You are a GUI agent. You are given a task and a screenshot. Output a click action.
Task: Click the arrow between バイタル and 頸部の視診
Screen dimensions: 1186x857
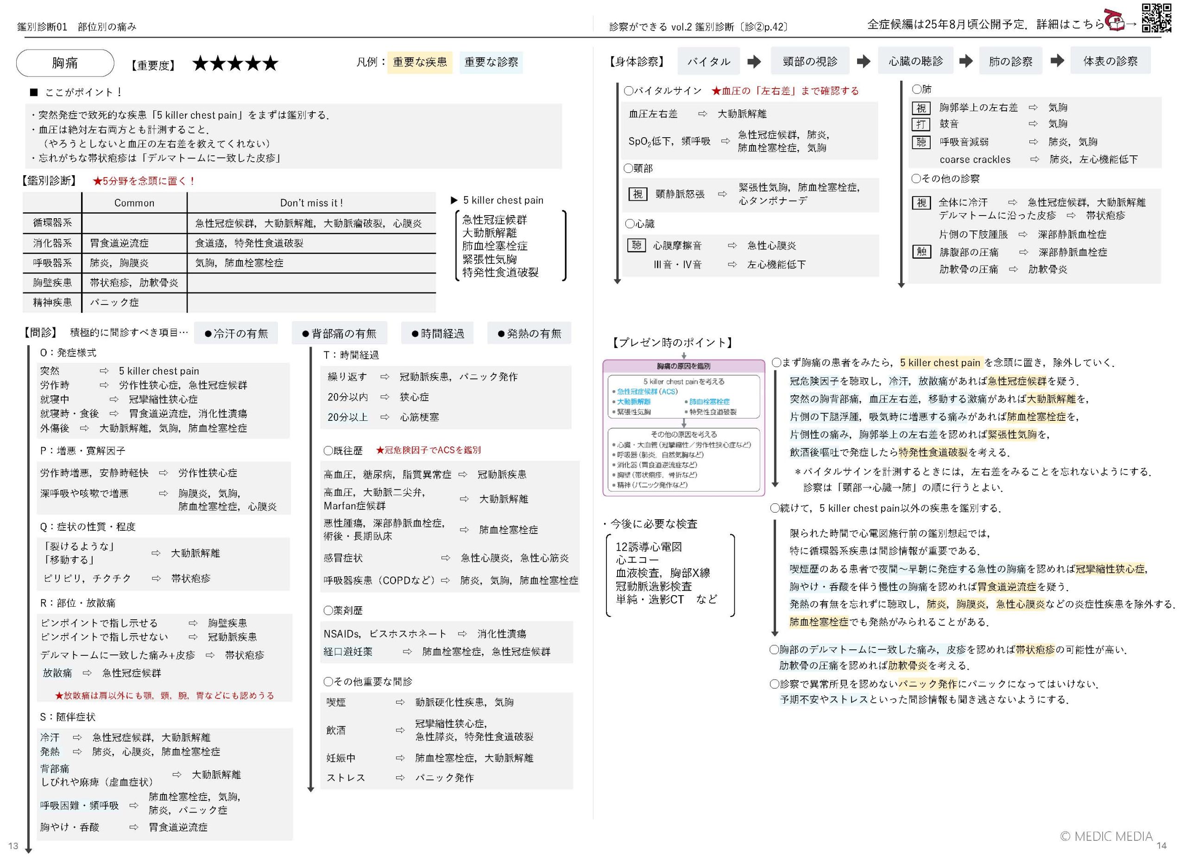(x=754, y=62)
